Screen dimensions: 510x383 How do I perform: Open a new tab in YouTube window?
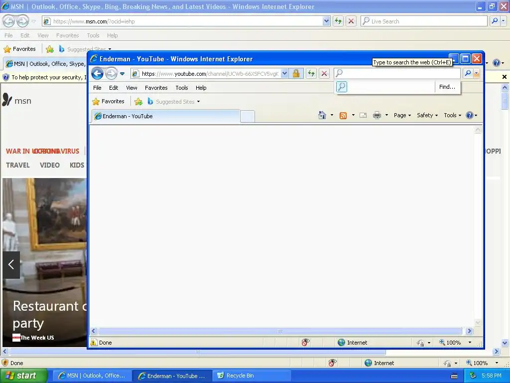pos(248,117)
